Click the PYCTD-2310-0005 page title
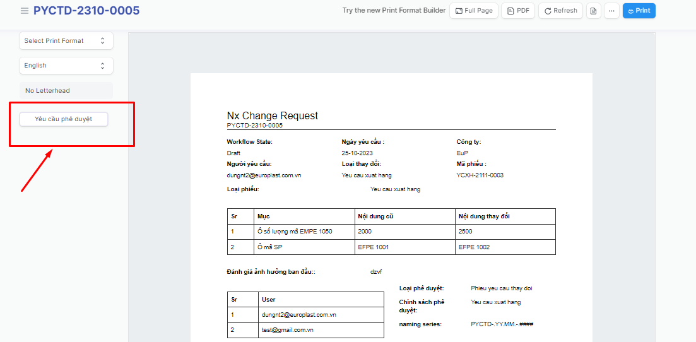 [x=86, y=11]
